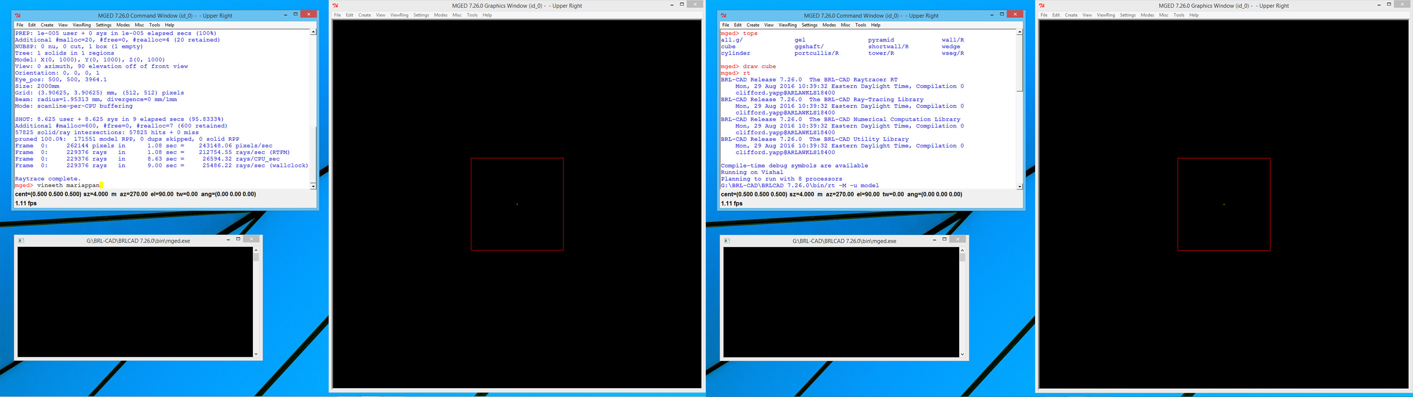Open Help menu in left Graphics Window
Image resolution: width=1413 pixels, height=397 pixels.
coord(487,15)
